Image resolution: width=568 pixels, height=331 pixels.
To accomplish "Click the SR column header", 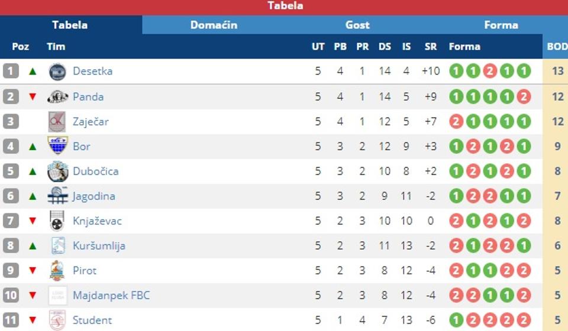I will (x=430, y=47).
